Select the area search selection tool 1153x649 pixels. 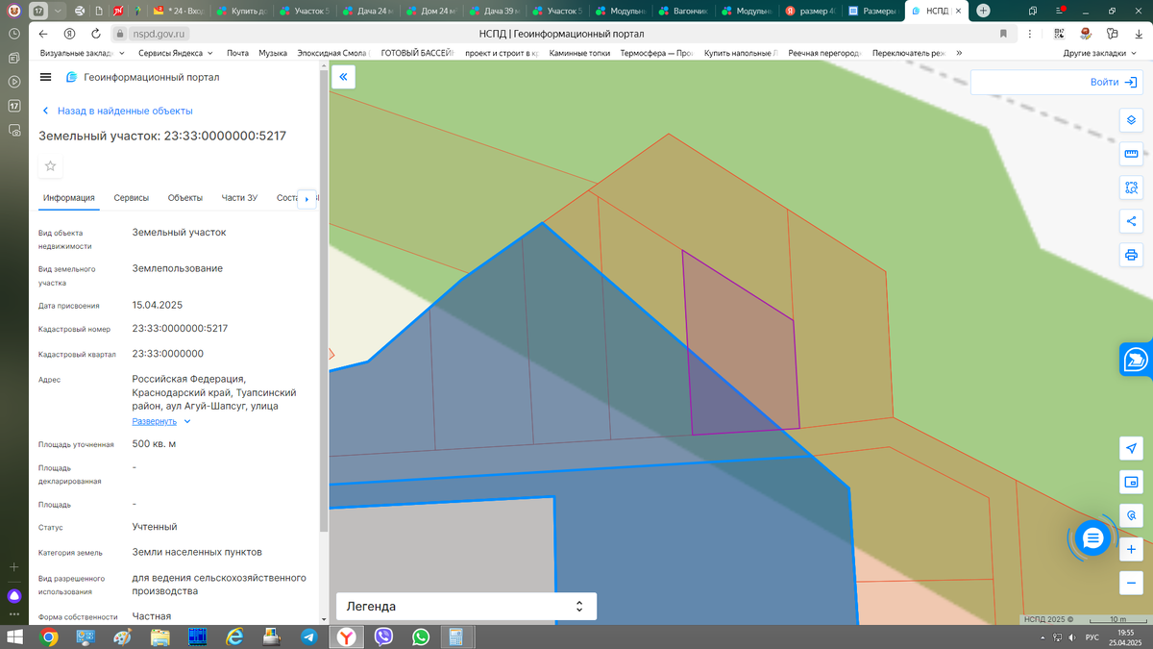point(1131,187)
